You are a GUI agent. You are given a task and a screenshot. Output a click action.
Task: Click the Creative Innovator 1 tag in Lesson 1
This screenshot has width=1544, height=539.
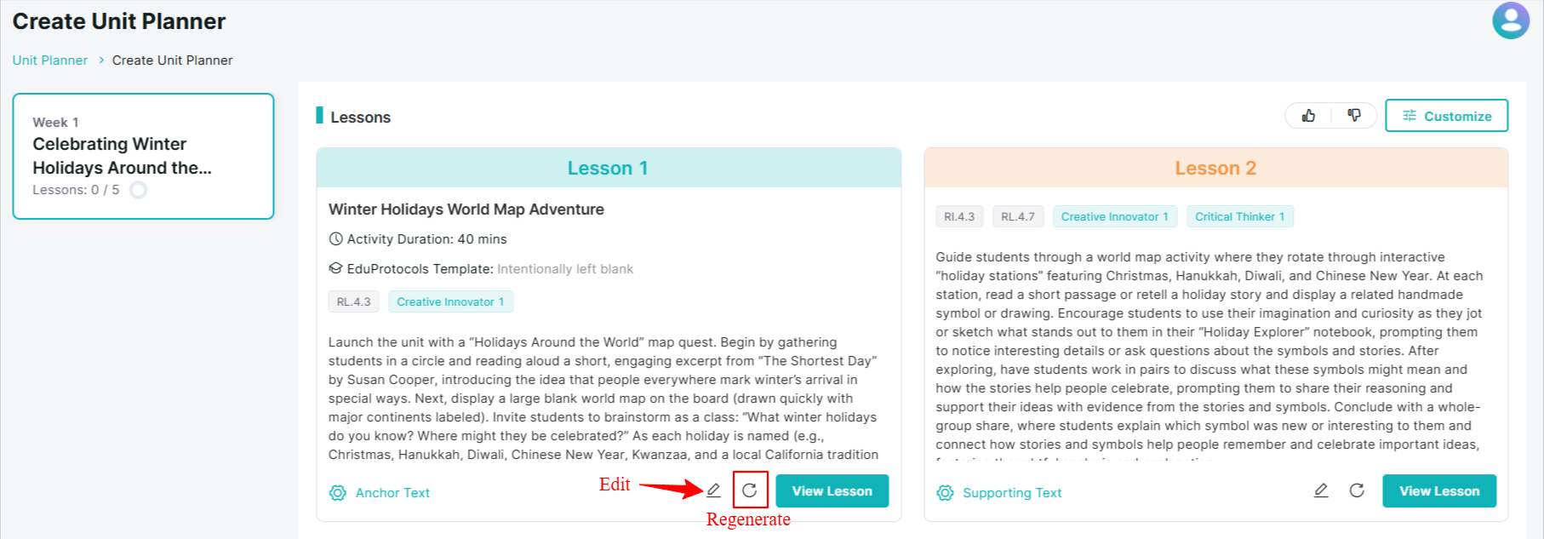[450, 301]
